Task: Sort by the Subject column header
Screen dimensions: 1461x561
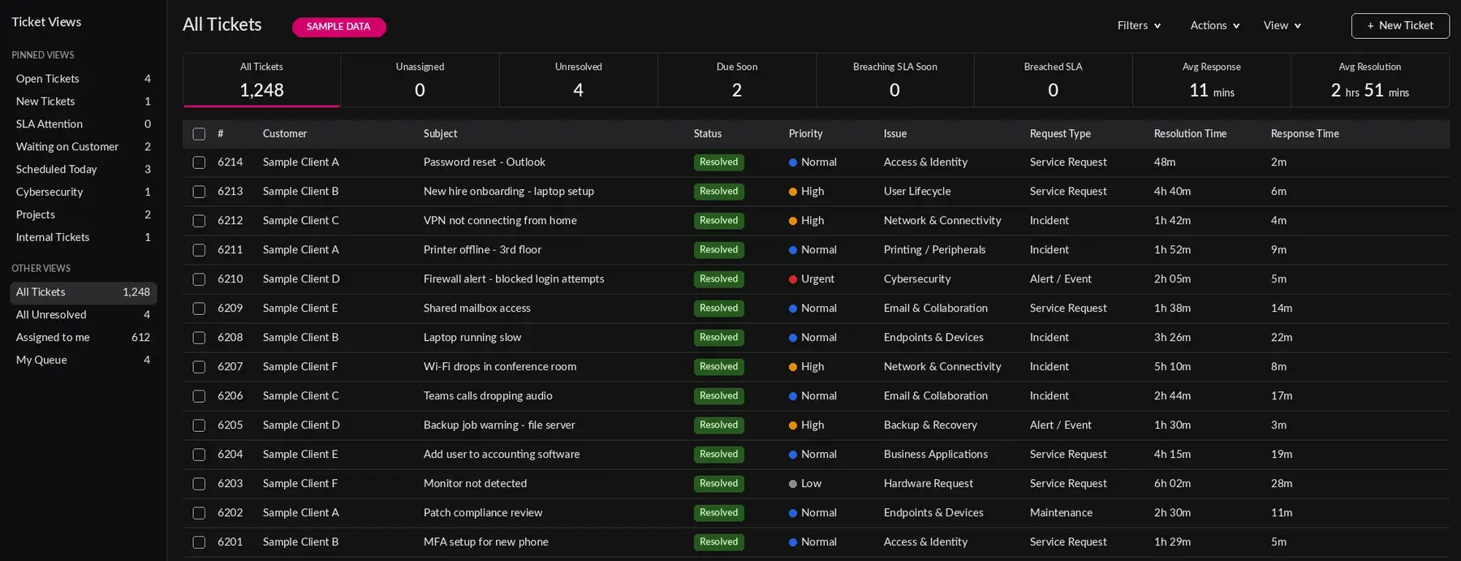Action: pos(440,134)
